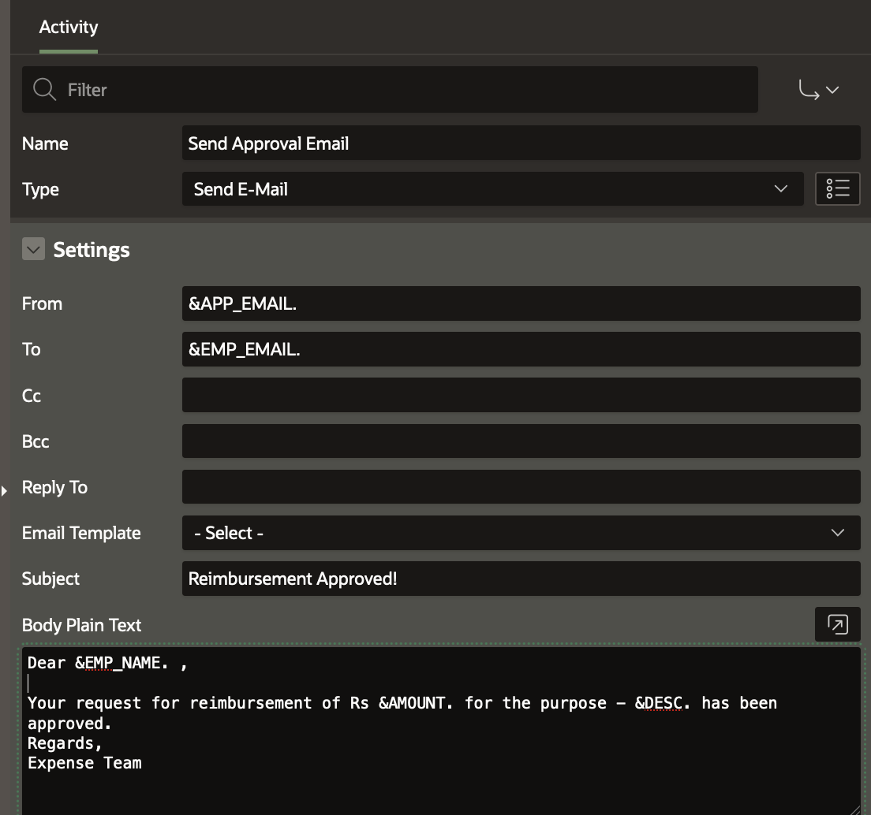871x815 pixels.
Task: Grab the text area resize handle corner
Action: coord(854,809)
